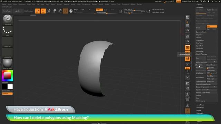This screenshot has height=124, width=221.
Task: Open the MatCap Gray material sphere
Action: (8, 64)
